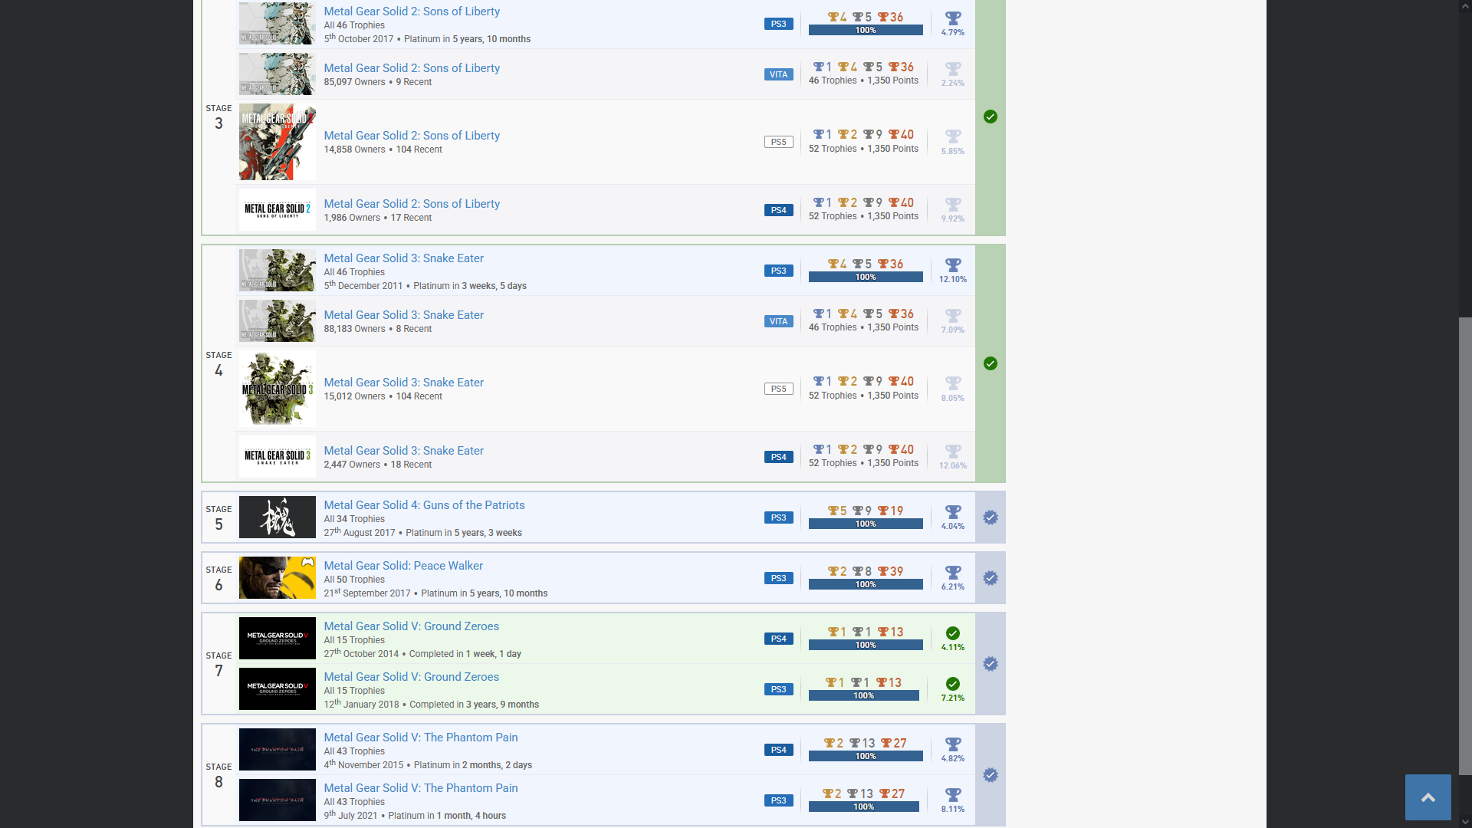Click Stage 5 verified badge icon
The image size is (1472, 828).
point(991,517)
